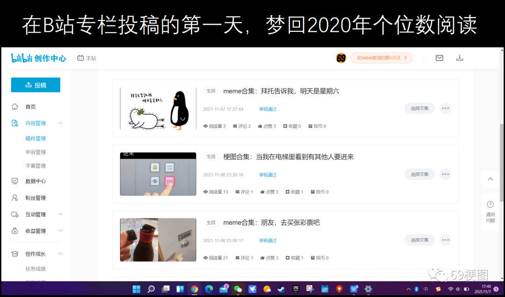
Task: Click the 互动管理 chat bubble icon
Action: [x=15, y=214]
